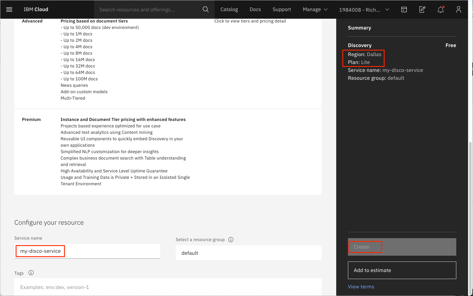Click 'Up to 100M docs' tier line
Screen dimensions: 473x296
[x=79, y=79]
